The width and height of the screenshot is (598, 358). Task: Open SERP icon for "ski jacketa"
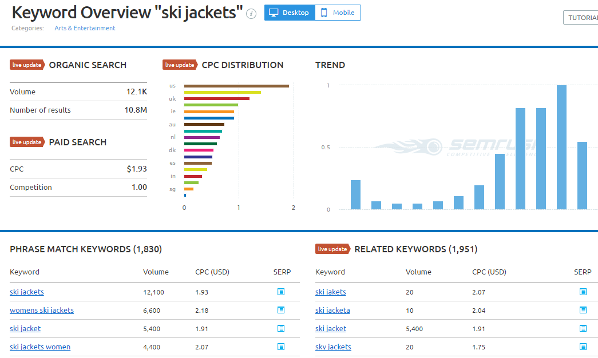584,310
